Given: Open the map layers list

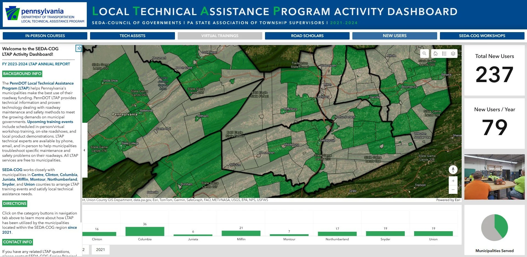Looking at the screenshot, I should (x=453, y=54).
